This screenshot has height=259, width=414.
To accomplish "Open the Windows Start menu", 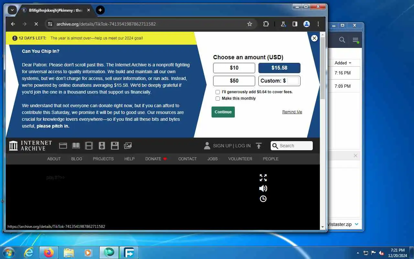I will click(8, 253).
